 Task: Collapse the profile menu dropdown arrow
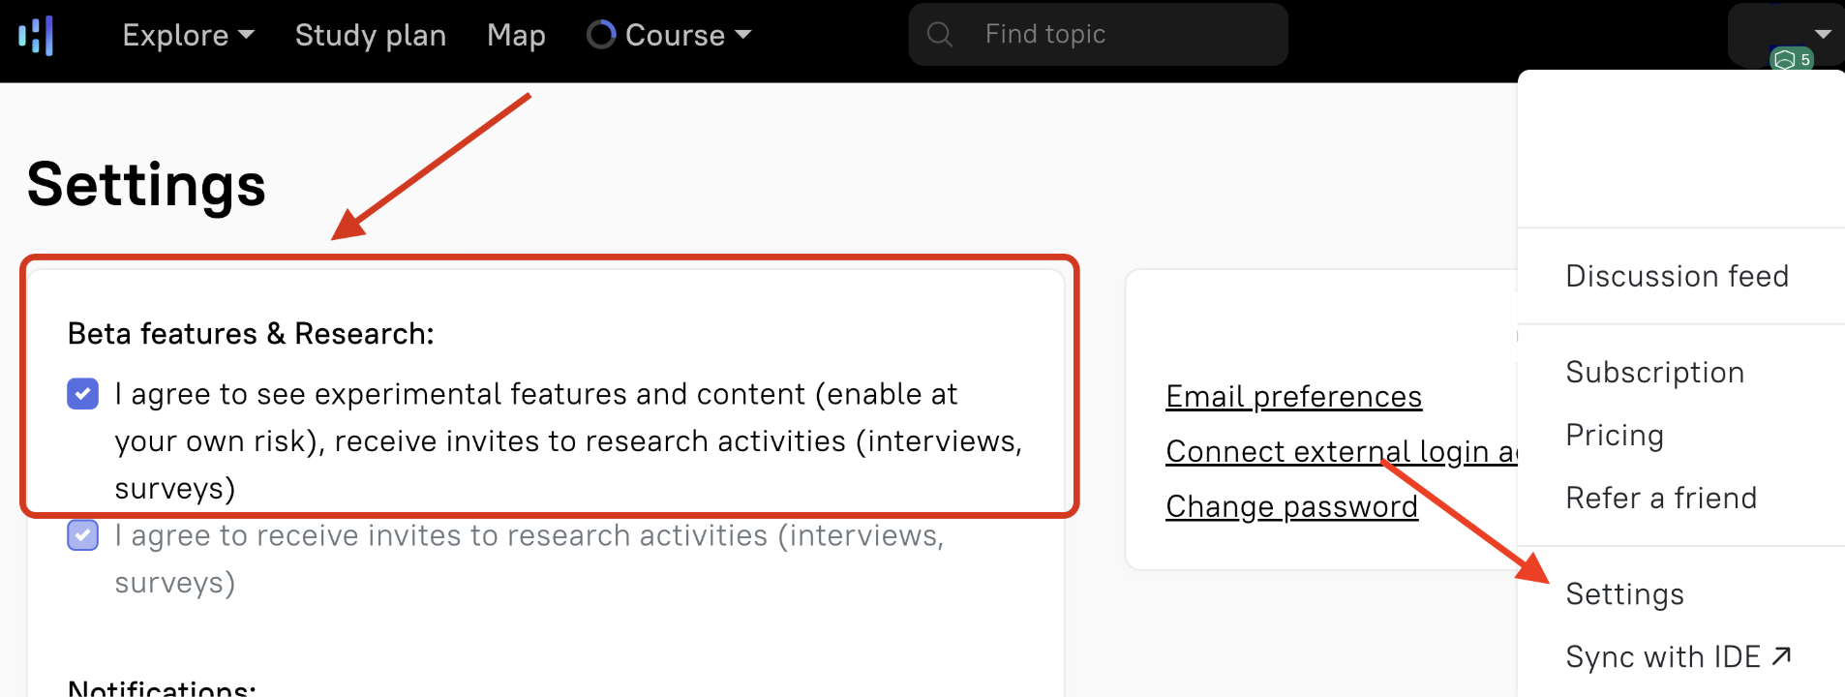(1823, 34)
